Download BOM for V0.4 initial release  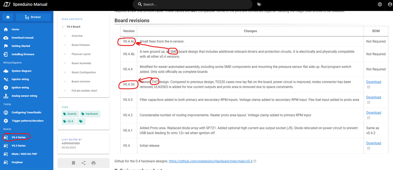[374, 143]
